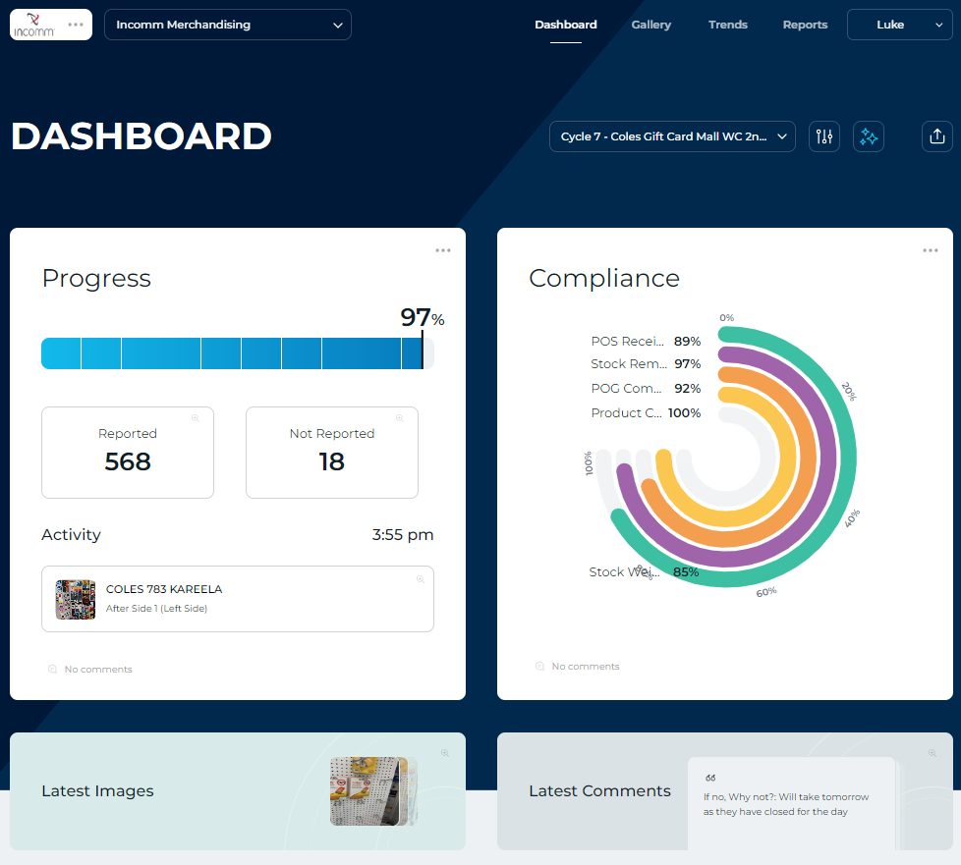Click the sparkle AI insights icon
The width and height of the screenshot is (961, 865).
click(869, 136)
